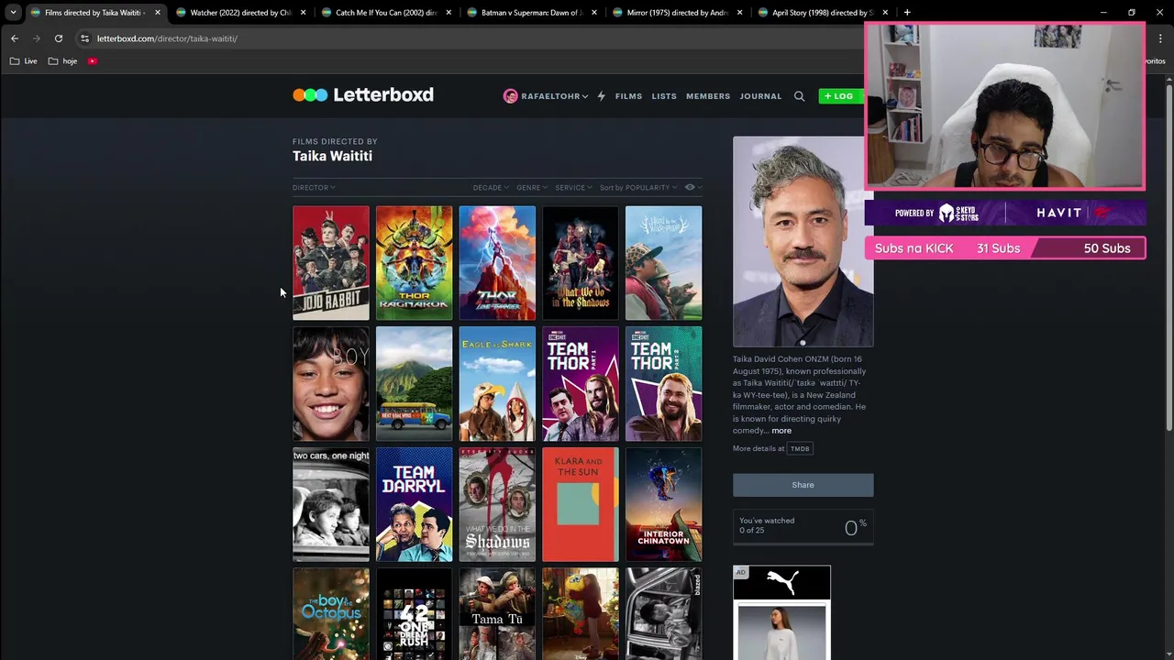
Task: Open the TMDB details link
Action: tap(800, 449)
